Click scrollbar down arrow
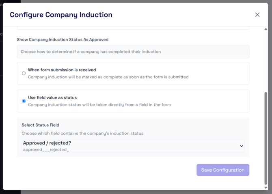This screenshot has height=194, width=272. 266,188
